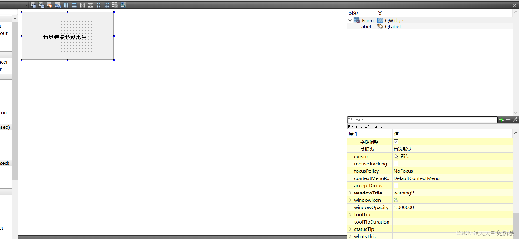Apply the Grid Layout icon
The height and width of the screenshot is (239, 519).
pos(107,5)
